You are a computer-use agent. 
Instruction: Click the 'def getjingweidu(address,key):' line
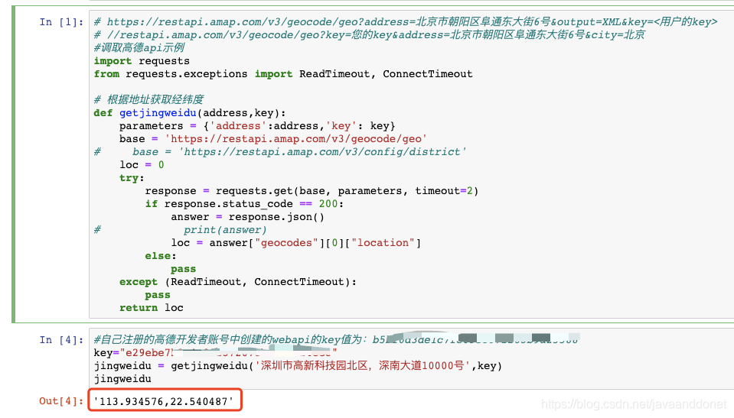(x=190, y=112)
